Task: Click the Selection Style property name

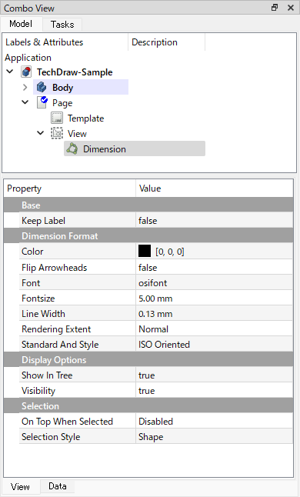Action: click(x=51, y=437)
